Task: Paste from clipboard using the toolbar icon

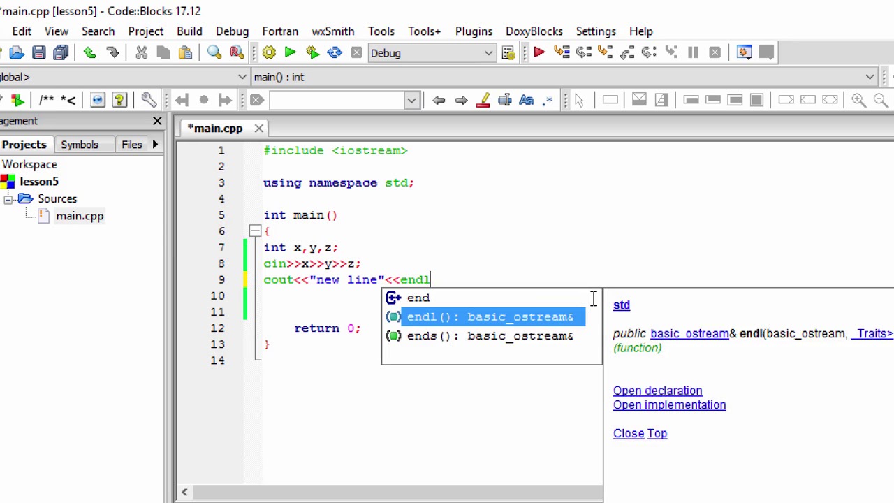Action: (185, 52)
